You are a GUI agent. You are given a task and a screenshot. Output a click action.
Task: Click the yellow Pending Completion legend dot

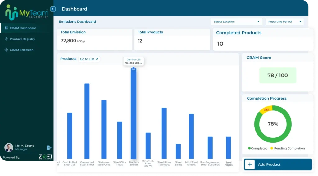[x=272, y=148]
